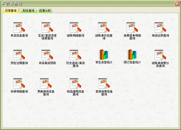Click the 物品借用信息查询 icon
This screenshot has width=181, height=130.
coord(75,83)
